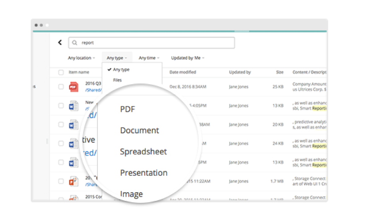Image resolution: width=371 pixels, height=223 pixels.
Task: Click the PowerPoint icon in the 1.7 MB row
Action: 74,182
